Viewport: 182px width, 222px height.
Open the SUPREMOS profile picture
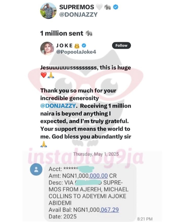click(48, 11)
